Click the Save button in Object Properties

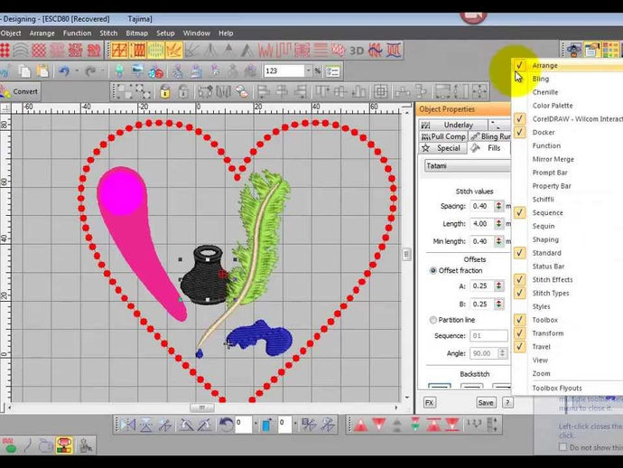click(486, 402)
